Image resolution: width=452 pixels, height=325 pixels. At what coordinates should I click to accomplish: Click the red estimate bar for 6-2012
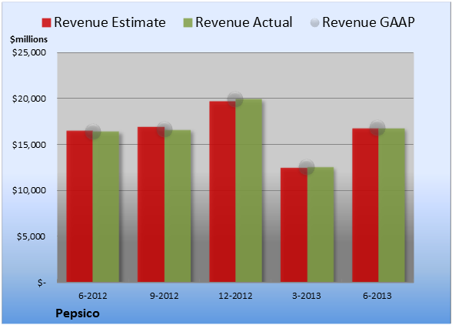coord(80,206)
